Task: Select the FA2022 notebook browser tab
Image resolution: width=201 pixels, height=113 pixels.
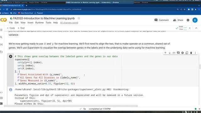Action: point(12,6)
